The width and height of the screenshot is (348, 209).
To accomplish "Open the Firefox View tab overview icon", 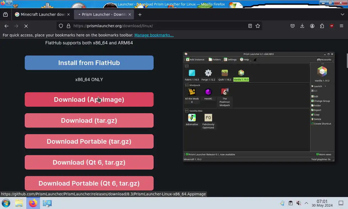I will click(5, 14).
